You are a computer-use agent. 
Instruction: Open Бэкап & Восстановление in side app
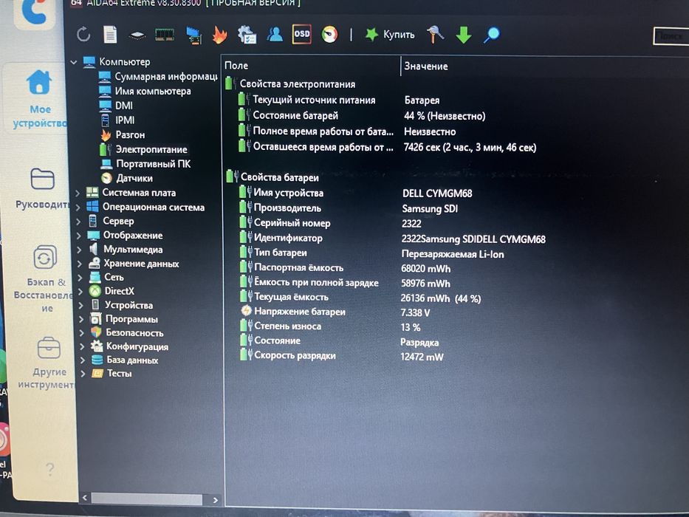click(x=46, y=278)
